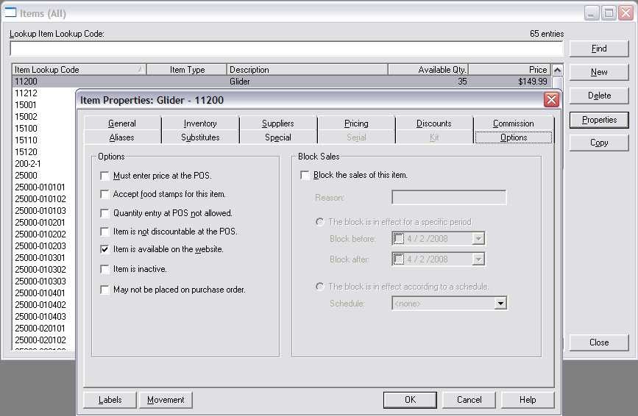Open the Movement report button
638x416 pixels.
click(166, 400)
